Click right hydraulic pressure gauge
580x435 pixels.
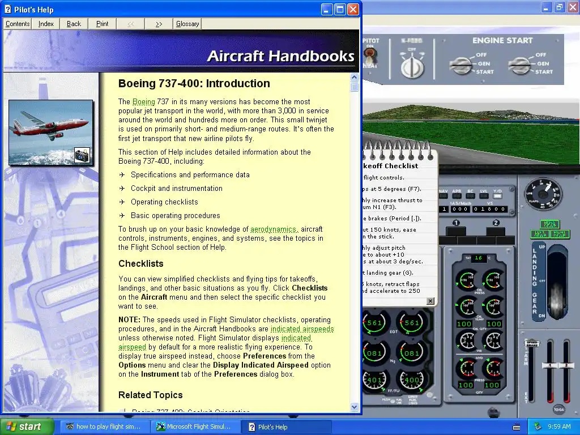pyautogui.click(x=493, y=368)
